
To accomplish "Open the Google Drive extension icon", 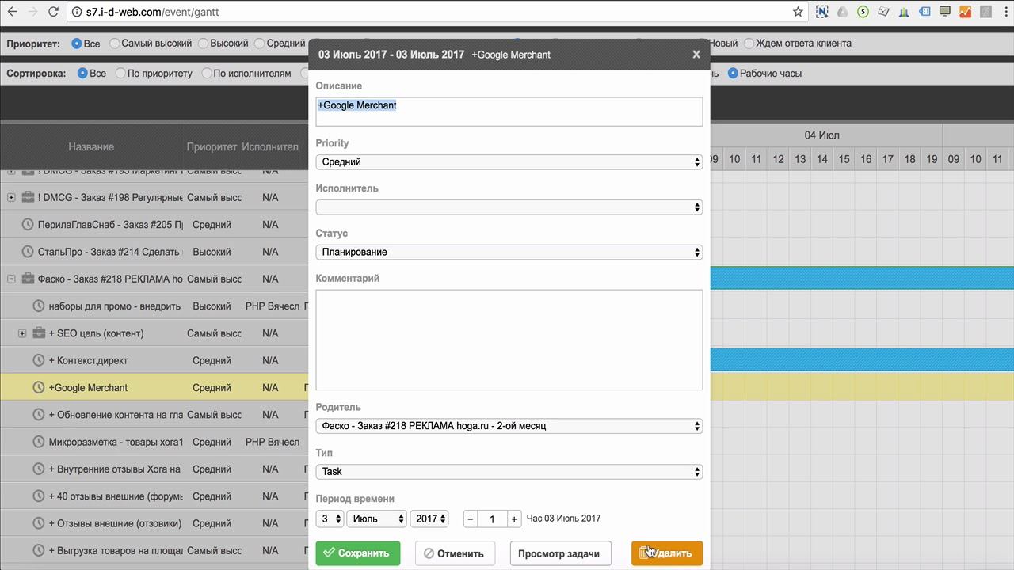I will click(843, 12).
